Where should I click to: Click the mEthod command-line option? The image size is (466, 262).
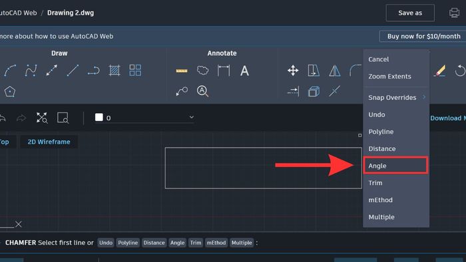point(216,243)
